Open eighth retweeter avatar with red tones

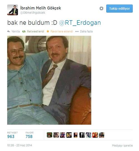tap(95, 135)
